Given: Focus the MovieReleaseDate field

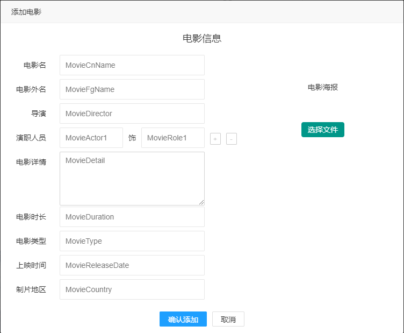Looking at the screenshot, I should click(132, 265).
